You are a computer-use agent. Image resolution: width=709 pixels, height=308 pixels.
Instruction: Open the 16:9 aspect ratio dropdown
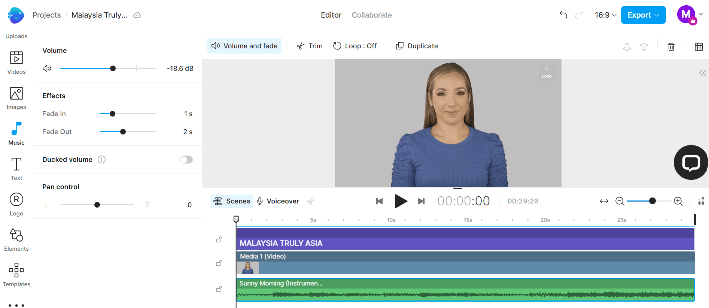point(605,15)
